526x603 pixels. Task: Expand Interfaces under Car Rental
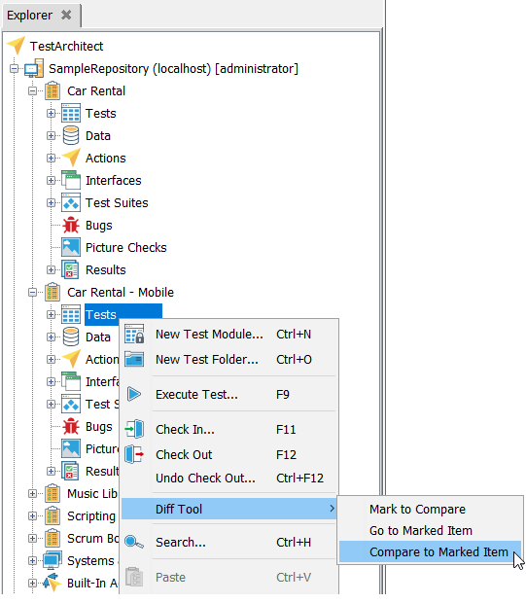52,180
